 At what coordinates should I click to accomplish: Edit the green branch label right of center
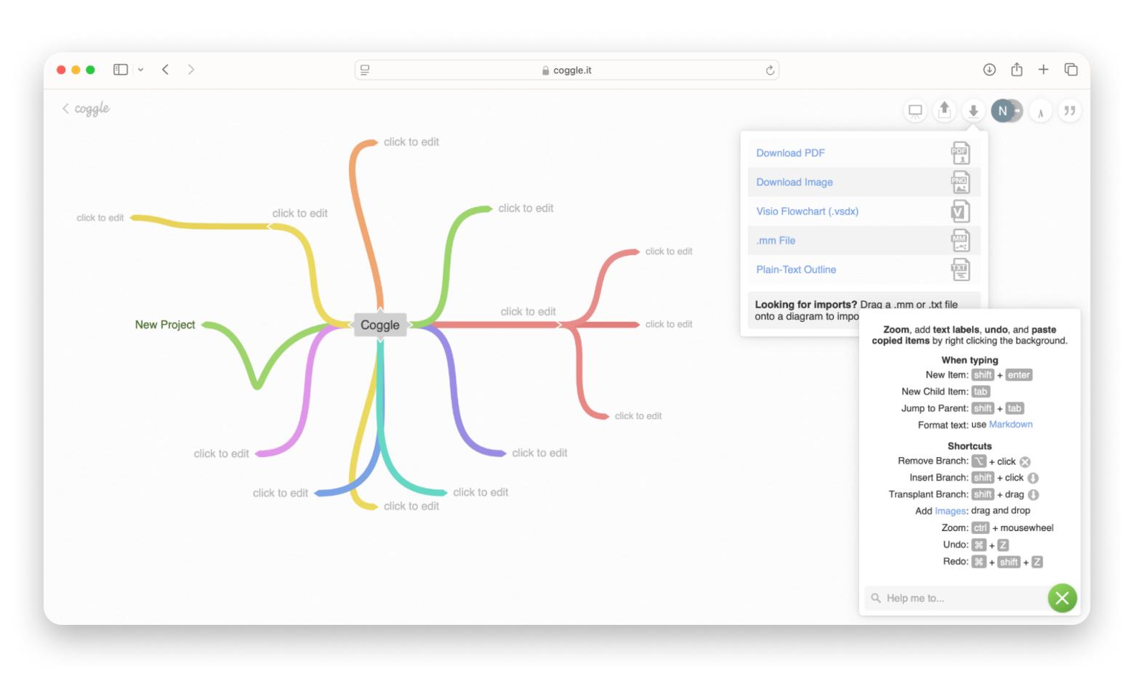click(x=526, y=209)
